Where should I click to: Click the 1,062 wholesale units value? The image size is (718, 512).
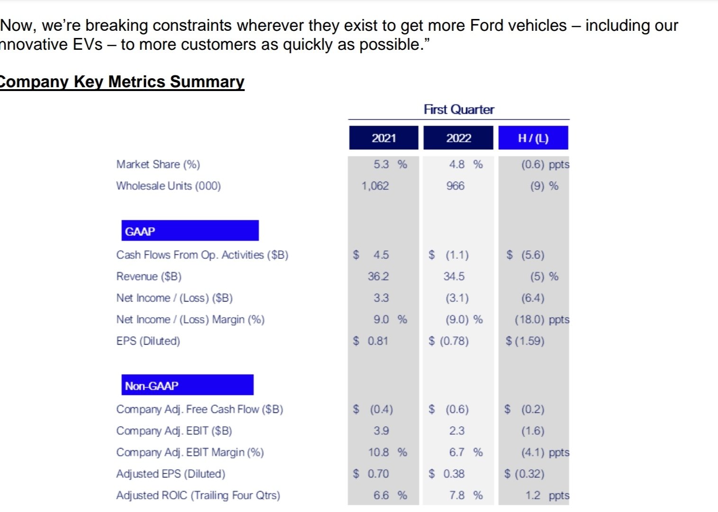point(375,186)
